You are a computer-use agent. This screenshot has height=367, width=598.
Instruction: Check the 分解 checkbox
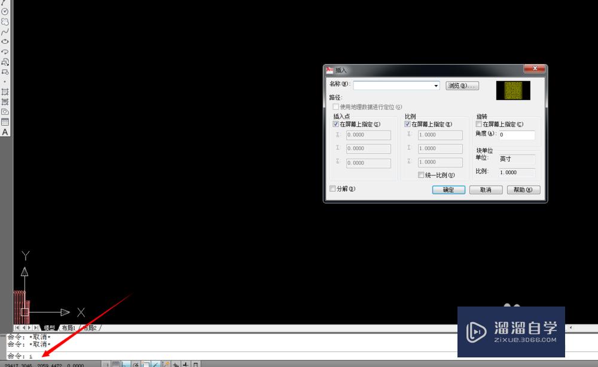pyautogui.click(x=333, y=189)
